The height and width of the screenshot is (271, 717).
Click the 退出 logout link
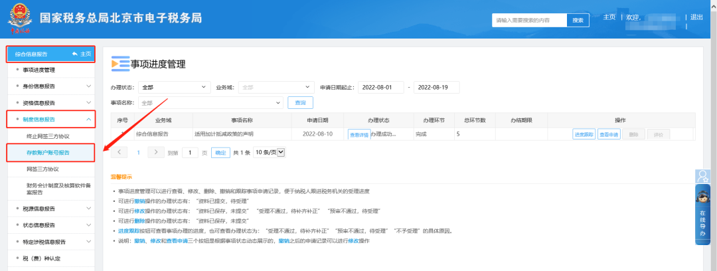tap(696, 17)
